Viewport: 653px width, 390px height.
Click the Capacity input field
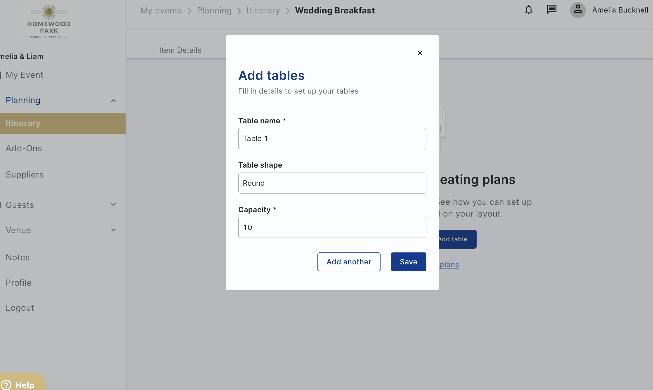[332, 227]
